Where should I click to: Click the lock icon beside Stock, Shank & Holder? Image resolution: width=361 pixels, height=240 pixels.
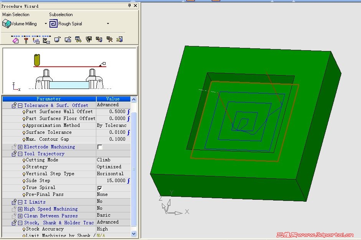pos(14,222)
